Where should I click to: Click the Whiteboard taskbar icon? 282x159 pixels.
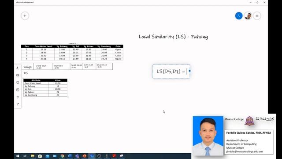coord(92,156)
